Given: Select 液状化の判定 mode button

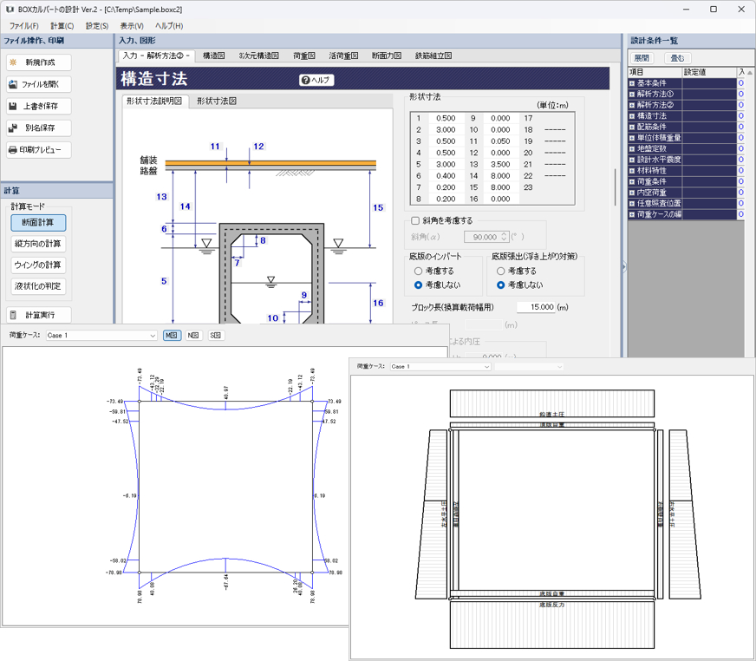Looking at the screenshot, I should pyautogui.click(x=38, y=286).
